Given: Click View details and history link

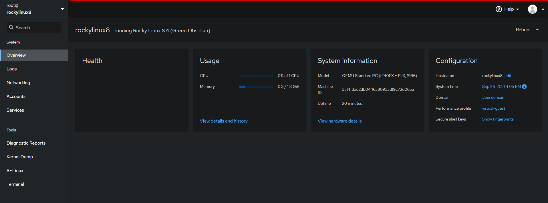Looking at the screenshot, I should 224,121.
